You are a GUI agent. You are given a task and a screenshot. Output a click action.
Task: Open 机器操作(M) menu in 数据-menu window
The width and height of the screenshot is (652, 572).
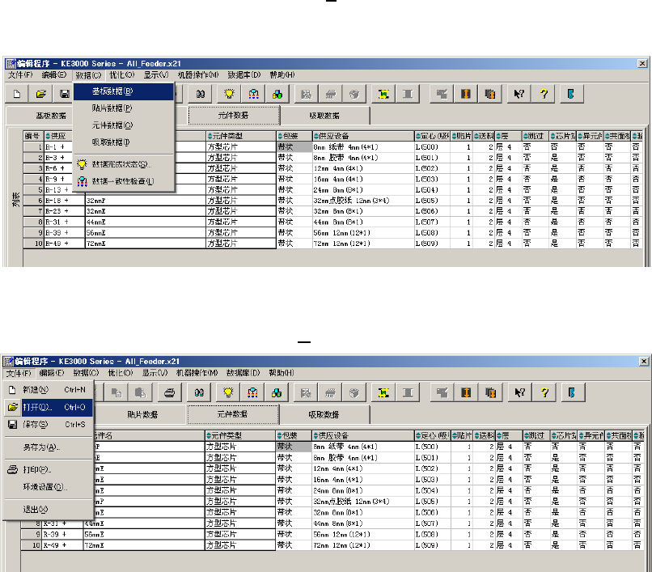(x=198, y=75)
